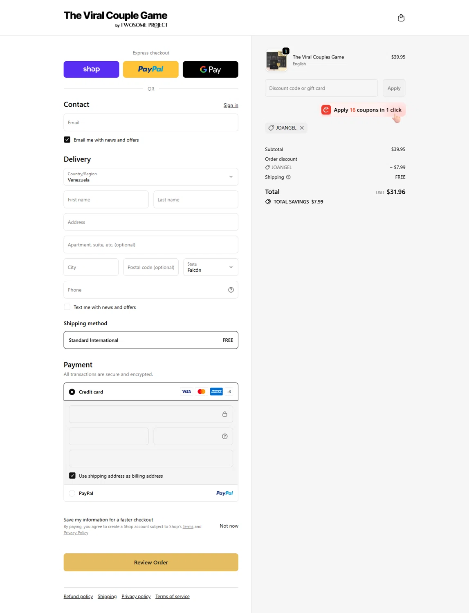This screenshot has width=469, height=613.
Task: Open Shop's Terms link
Action: click(x=188, y=527)
